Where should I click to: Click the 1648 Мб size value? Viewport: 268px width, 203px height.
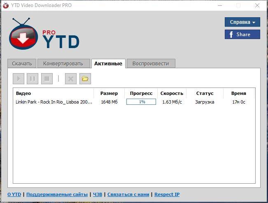click(109, 102)
